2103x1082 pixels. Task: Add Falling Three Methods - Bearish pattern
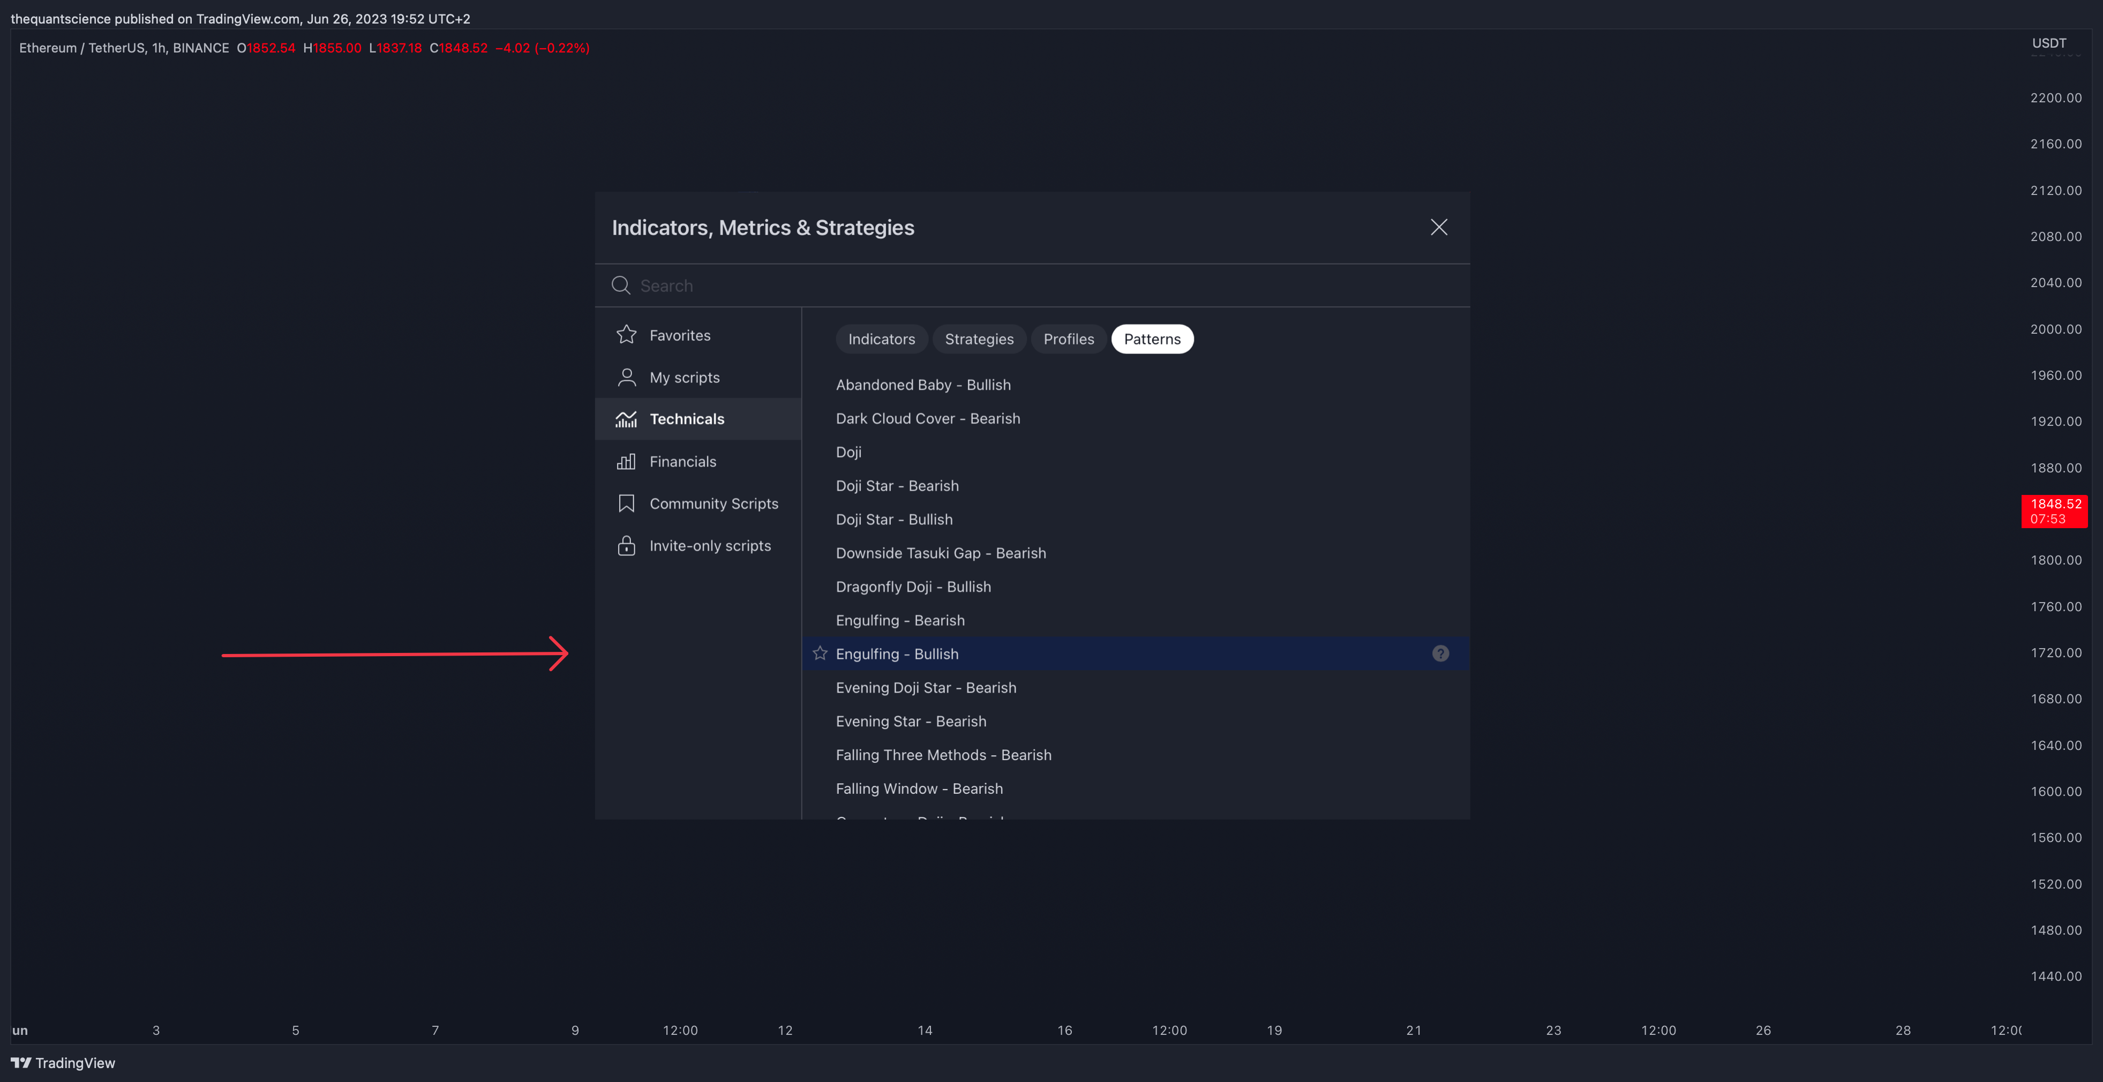coord(1136,755)
